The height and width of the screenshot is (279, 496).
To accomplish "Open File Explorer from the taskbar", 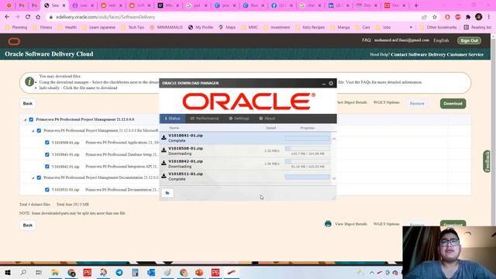I will coord(55,272).
